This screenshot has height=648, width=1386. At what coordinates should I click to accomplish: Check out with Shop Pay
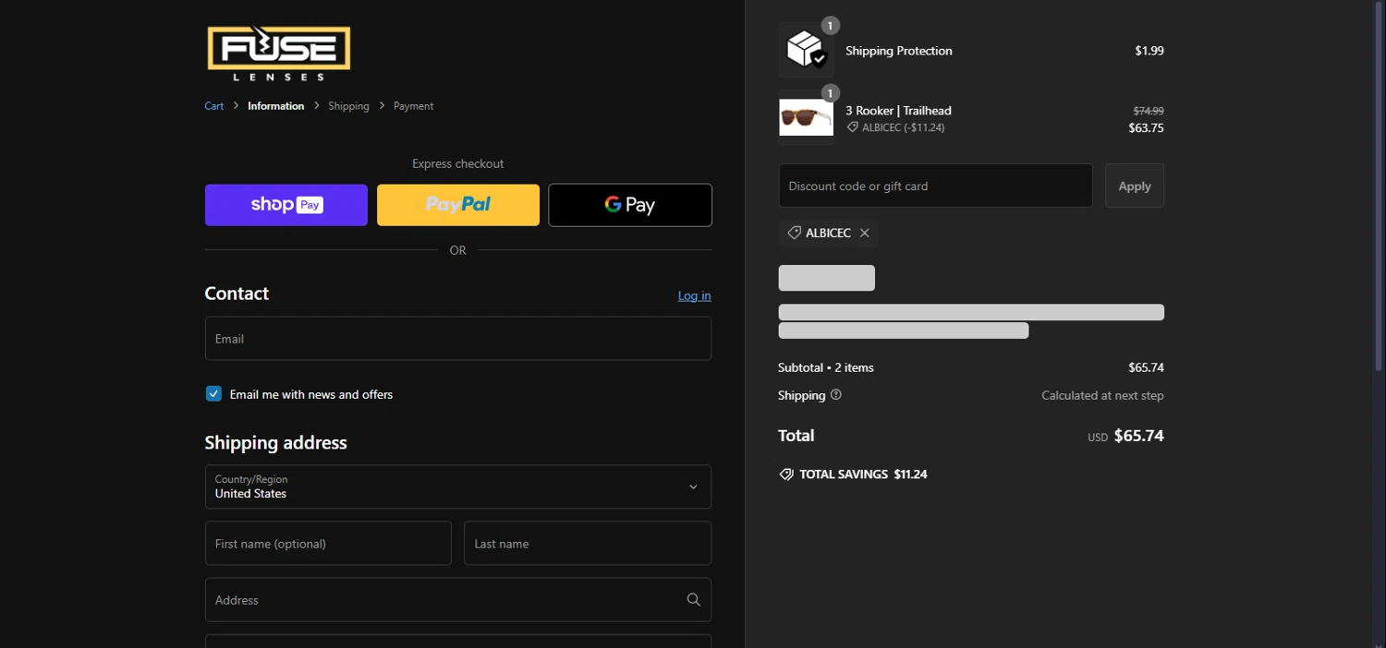(286, 205)
